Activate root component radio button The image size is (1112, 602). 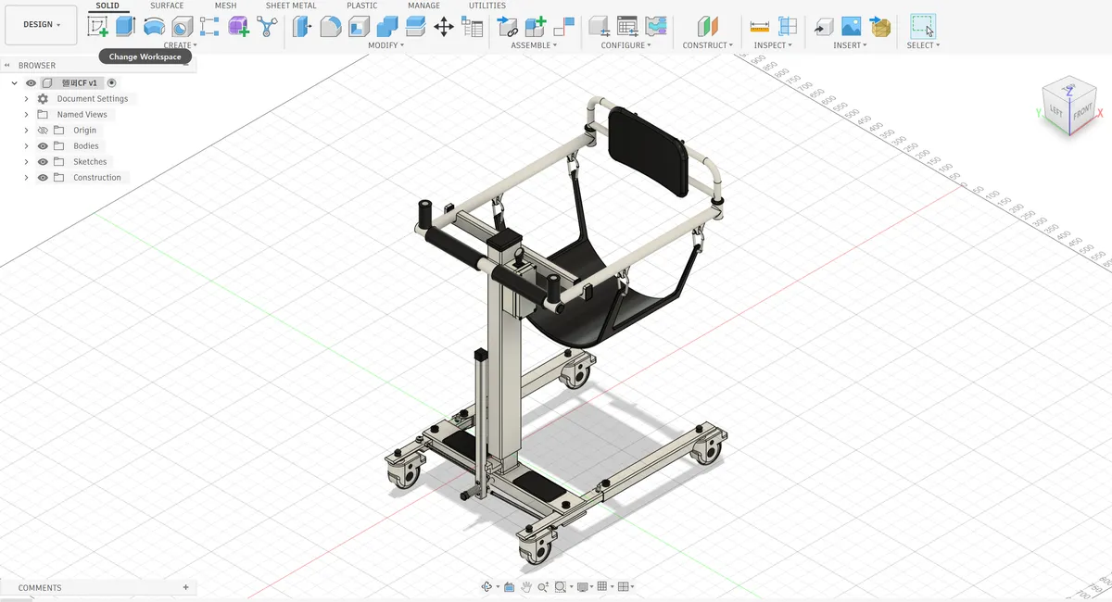coord(111,83)
